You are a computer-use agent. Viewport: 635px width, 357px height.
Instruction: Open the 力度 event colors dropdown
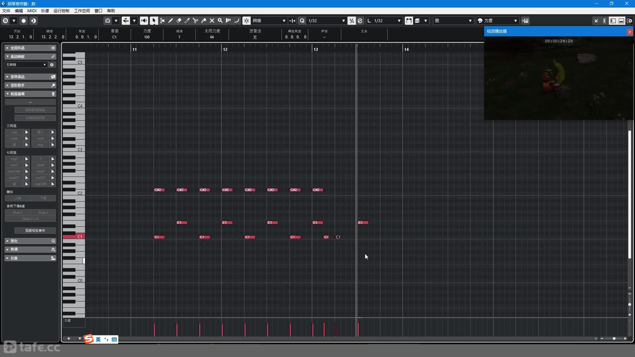tap(497, 20)
